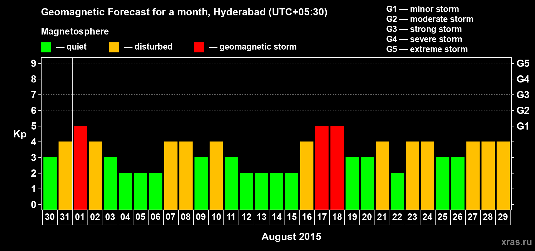The height and width of the screenshot is (251, 535).
Task: Click the G1 label on right axis
Action: 523,126
